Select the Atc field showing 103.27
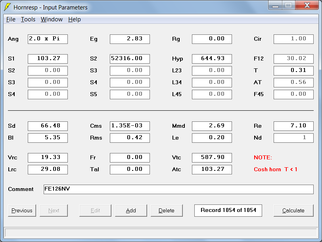322x242 pixels. tap(212, 170)
